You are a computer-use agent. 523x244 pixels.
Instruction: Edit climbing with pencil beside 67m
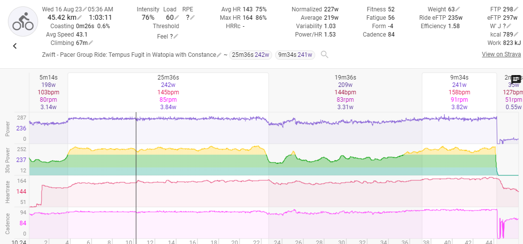(91, 42)
